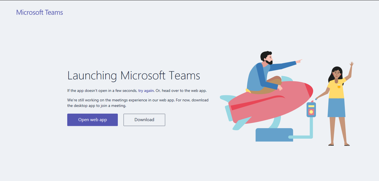Click the 'Launching Microsoft Teams' heading
The image size is (379, 181).
pyautogui.click(x=134, y=76)
